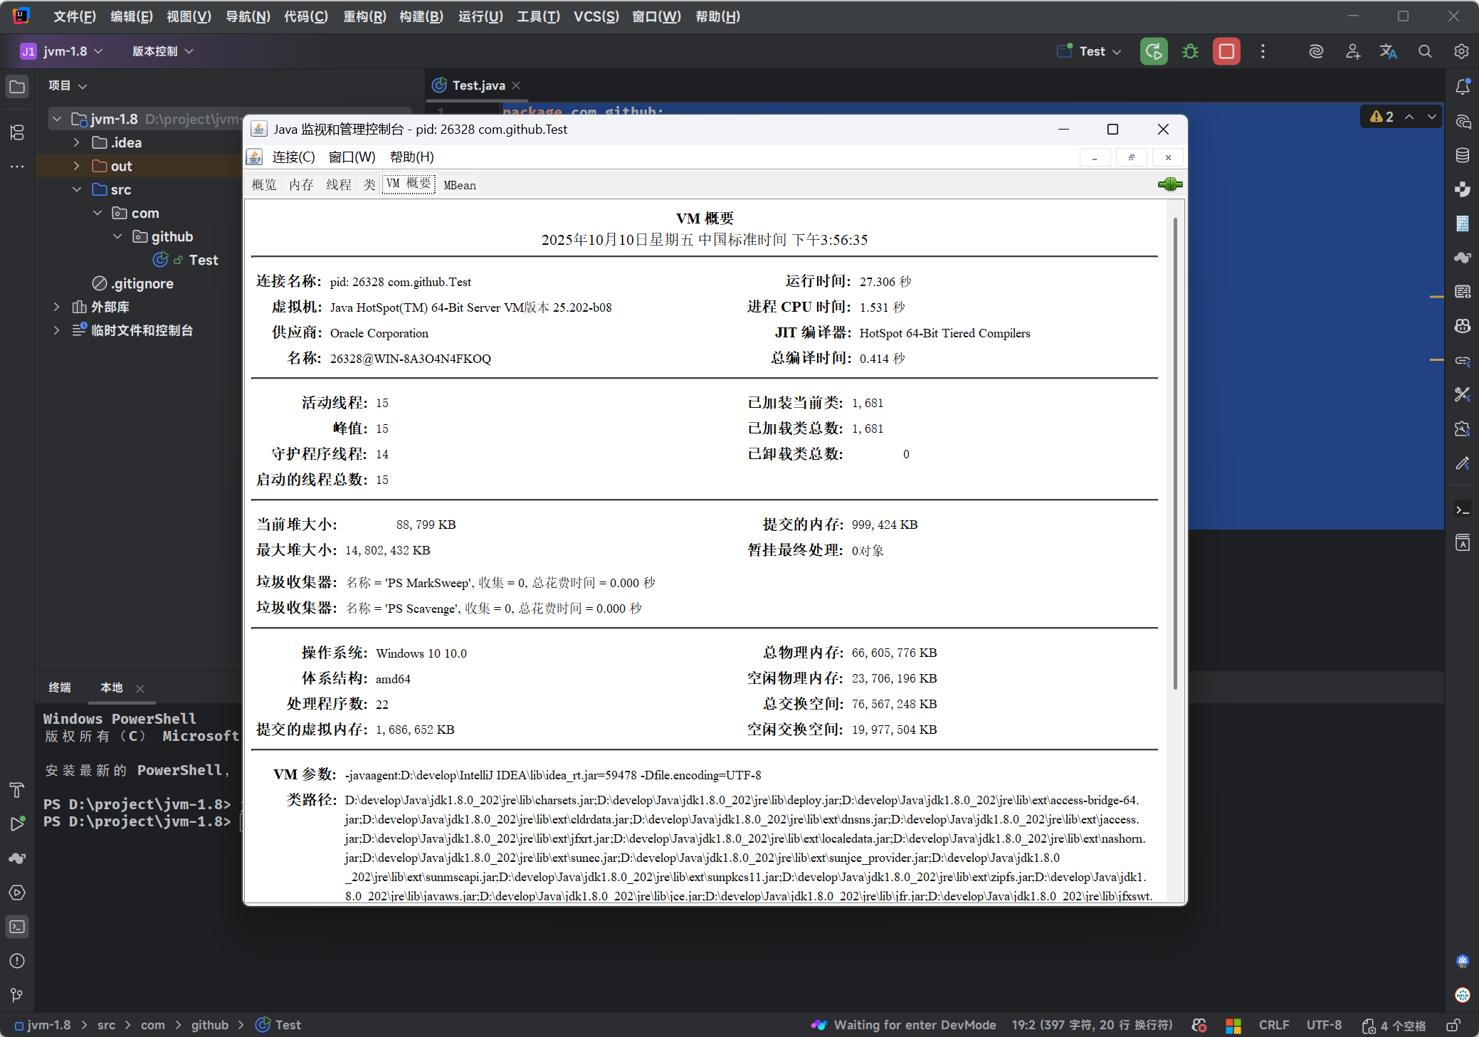The height and width of the screenshot is (1037, 1479).
Task: Click the JConsole green connection status icon
Action: pos(1169,185)
